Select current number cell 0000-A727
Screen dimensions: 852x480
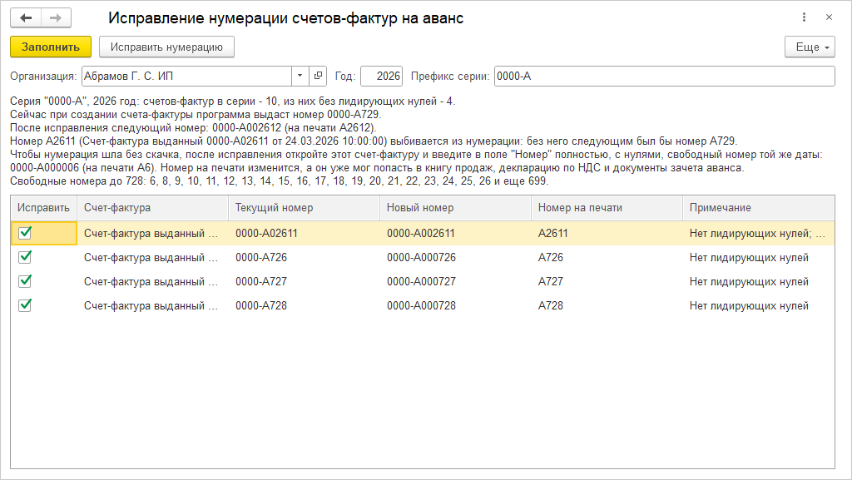click(305, 282)
